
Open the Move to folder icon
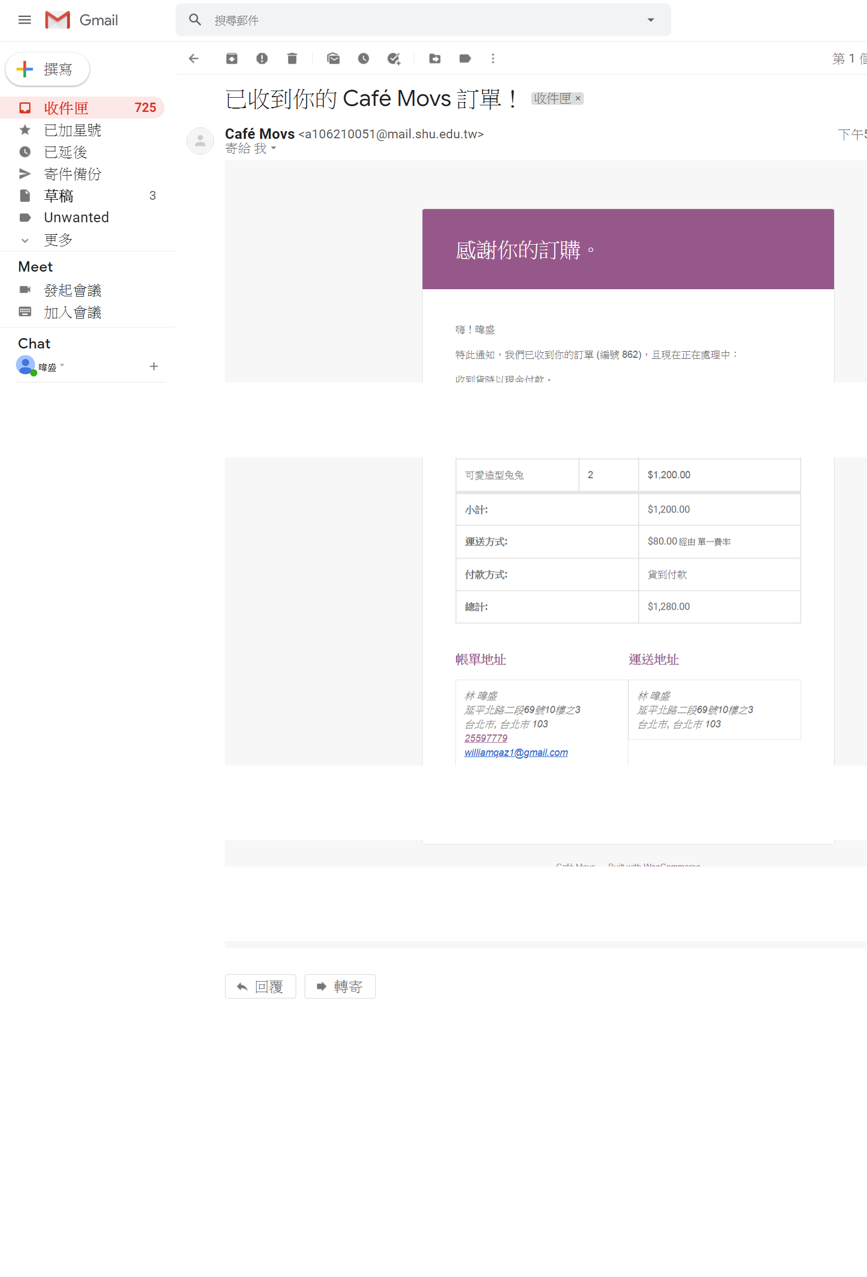click(x=435, y=58)
